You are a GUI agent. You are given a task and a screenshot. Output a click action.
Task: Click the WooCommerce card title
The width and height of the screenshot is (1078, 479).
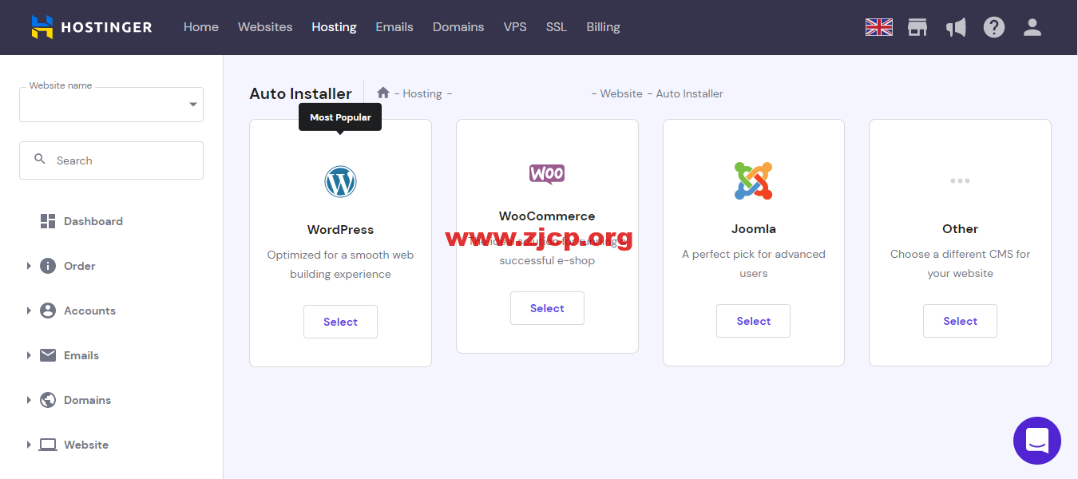pos(547,216)
